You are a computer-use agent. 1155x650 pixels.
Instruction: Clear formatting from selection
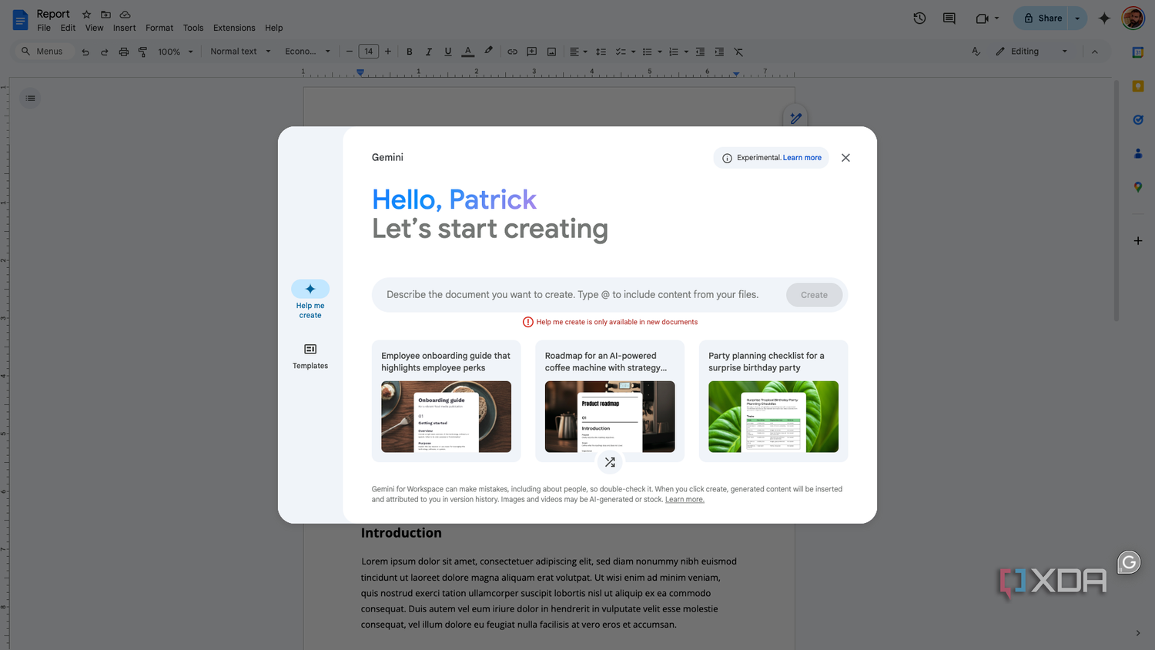738,52
